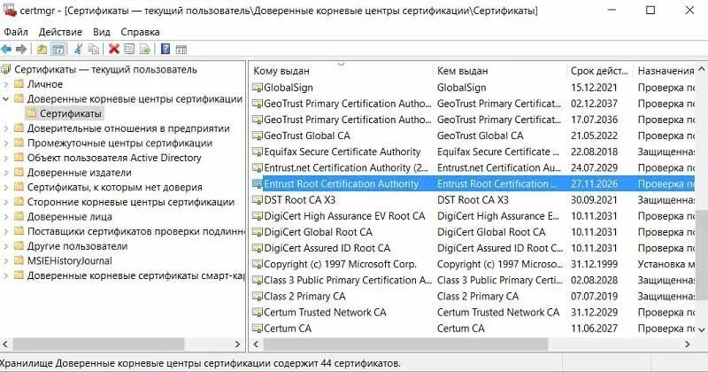Click the Forward arrow toolbar icon
708x372 pixels.
20,50
